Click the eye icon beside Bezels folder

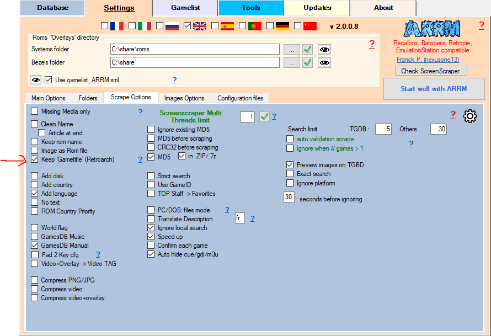[324, 62]
